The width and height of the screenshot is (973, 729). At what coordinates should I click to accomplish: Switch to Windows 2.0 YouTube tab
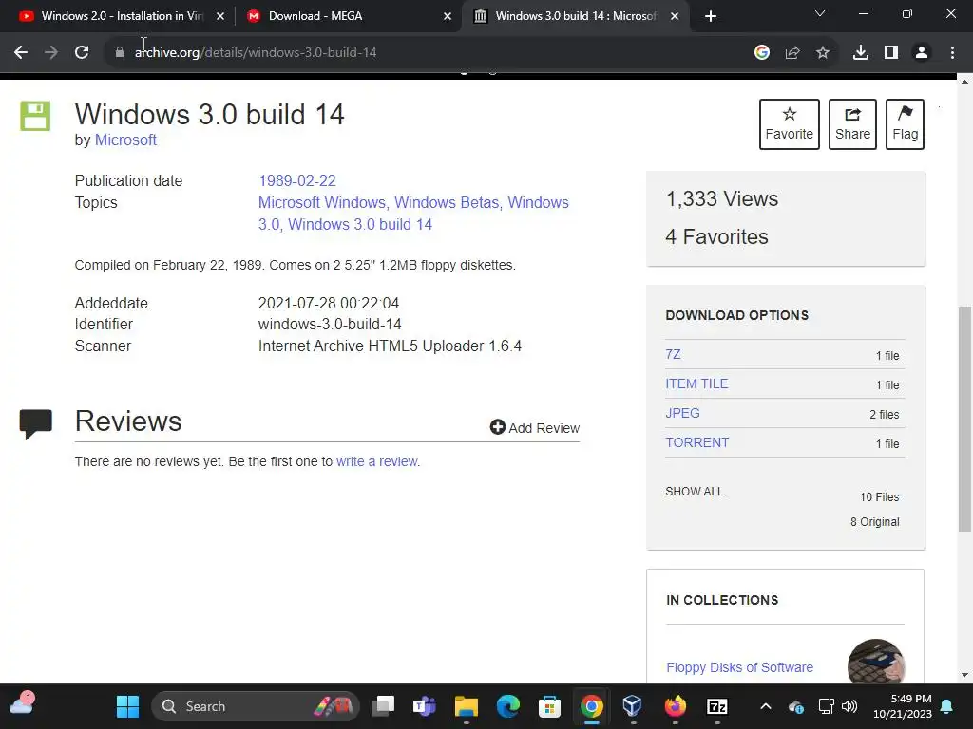tap(121, 16)
